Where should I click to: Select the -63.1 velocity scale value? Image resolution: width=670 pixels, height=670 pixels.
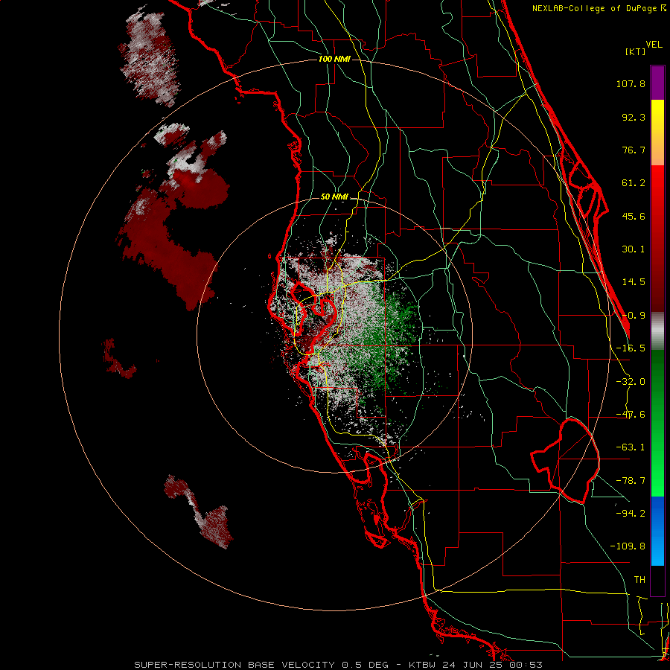click(631, 447)
